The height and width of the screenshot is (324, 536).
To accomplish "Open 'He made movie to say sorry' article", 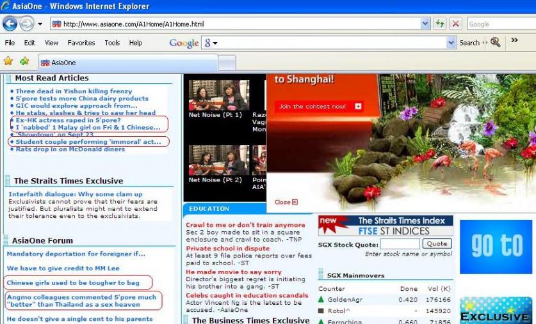I will click(x=234, y=272).
